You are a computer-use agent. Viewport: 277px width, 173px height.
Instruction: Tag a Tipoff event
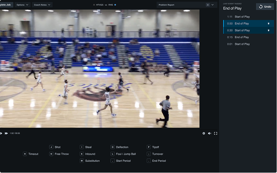tap(153, 147)
